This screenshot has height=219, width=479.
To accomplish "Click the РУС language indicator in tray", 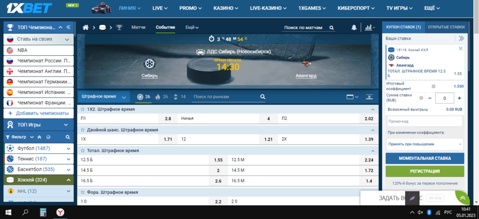I will tap(447, 212).
